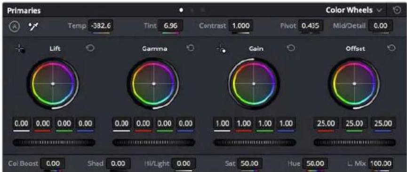Screen dimensions: 407x172
Task: Toggle the auto color balance button
Action: point(14,26)
